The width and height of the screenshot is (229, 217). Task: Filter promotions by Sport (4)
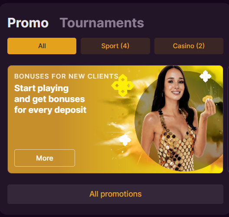tap(115, 46)
